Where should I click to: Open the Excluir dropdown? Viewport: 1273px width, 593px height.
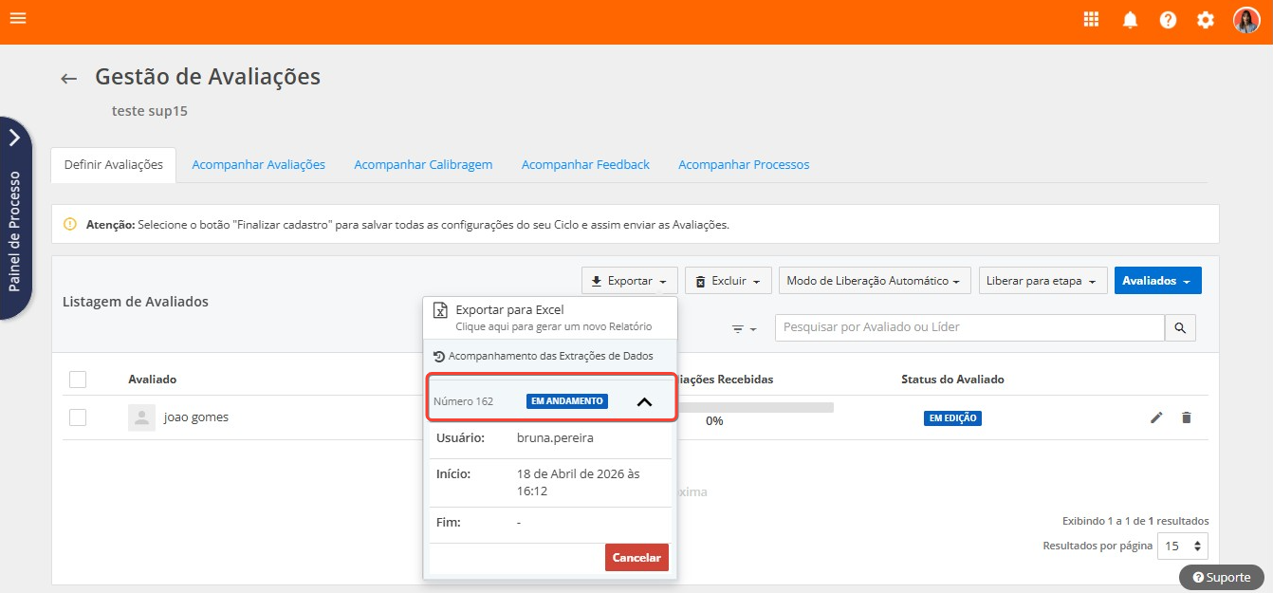coord(728,281)
